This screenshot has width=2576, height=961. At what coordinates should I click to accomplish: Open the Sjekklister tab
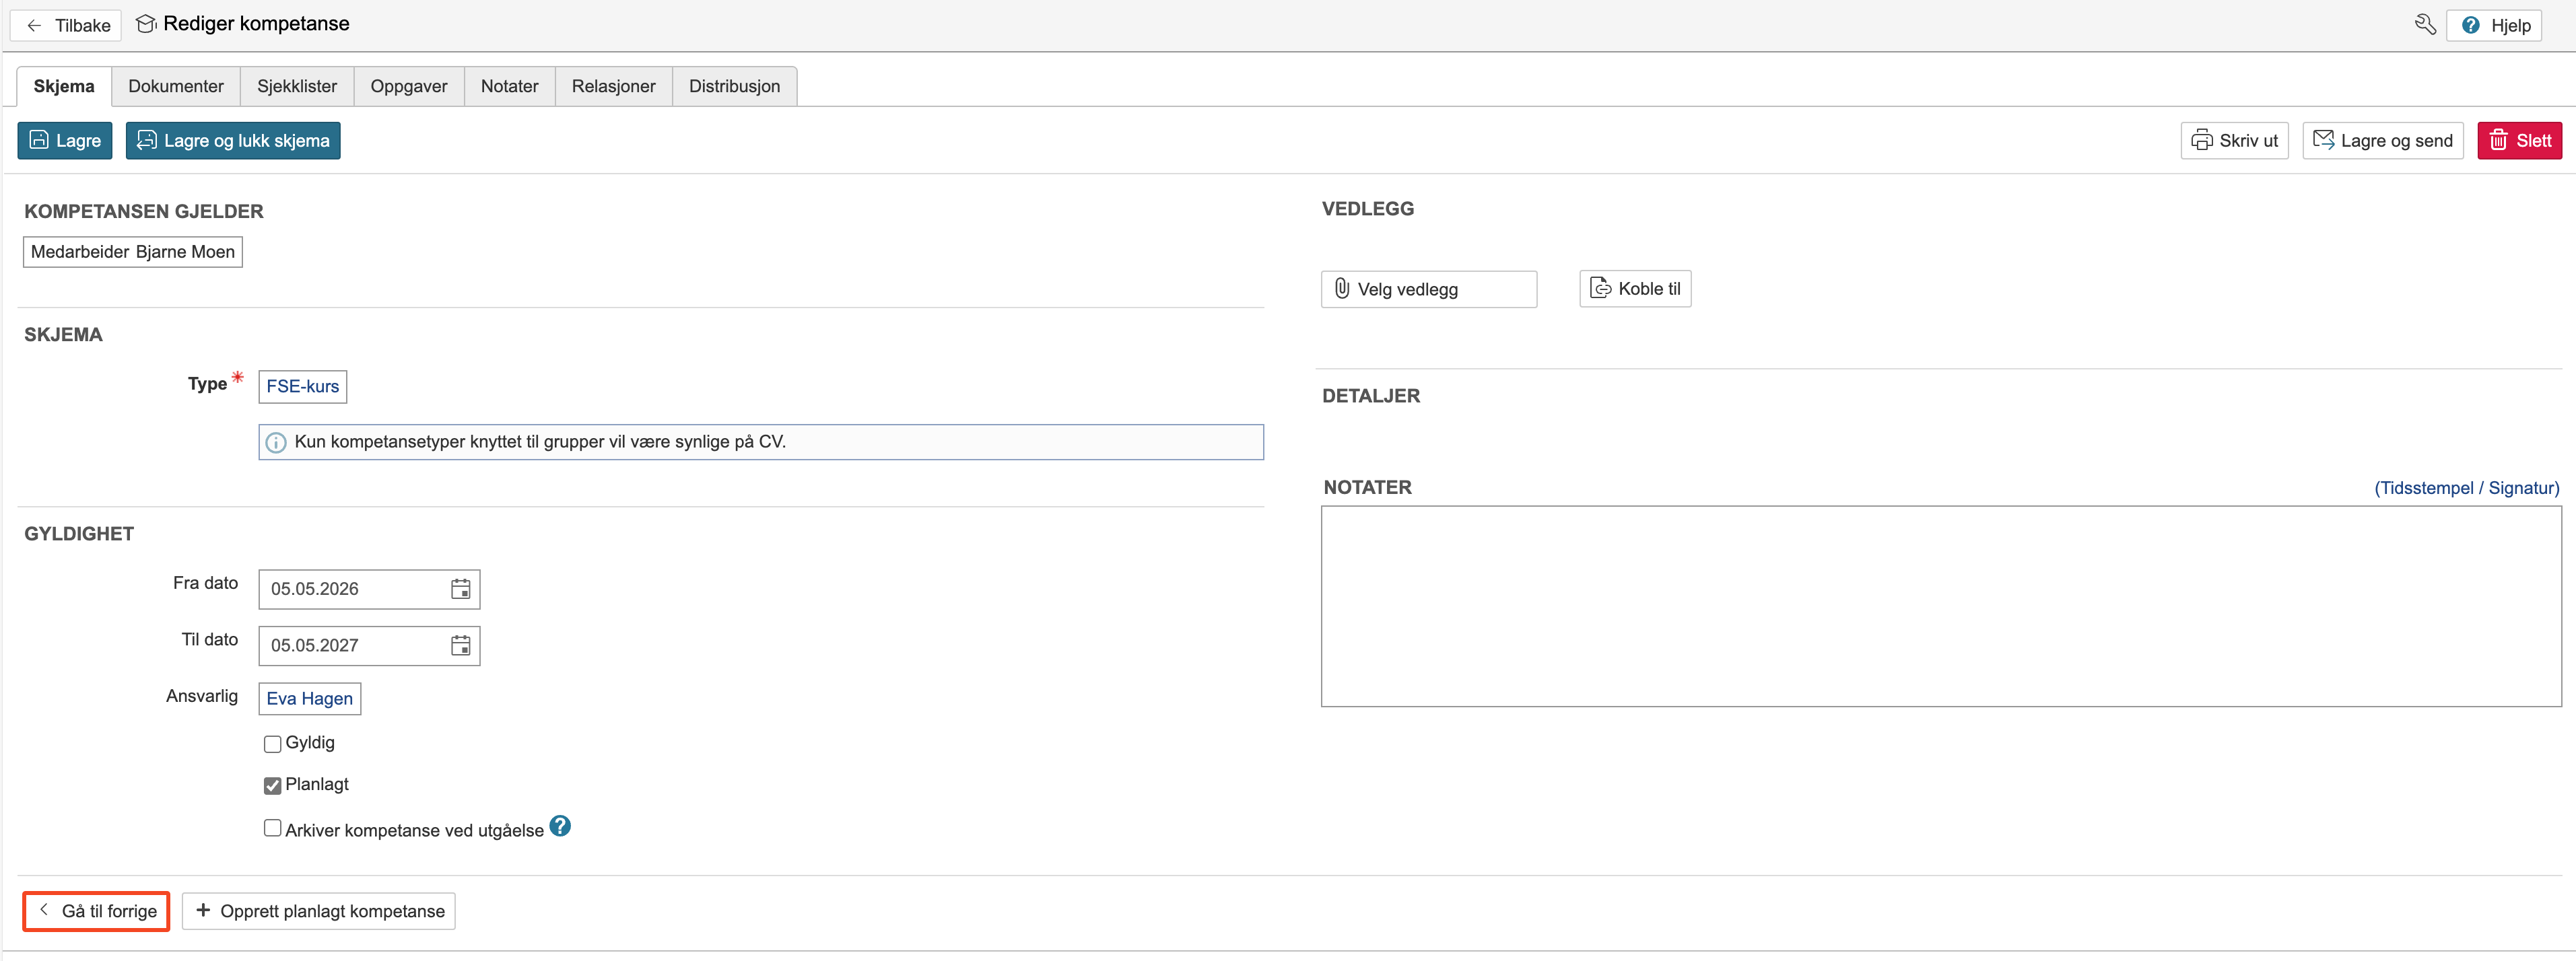296,87
